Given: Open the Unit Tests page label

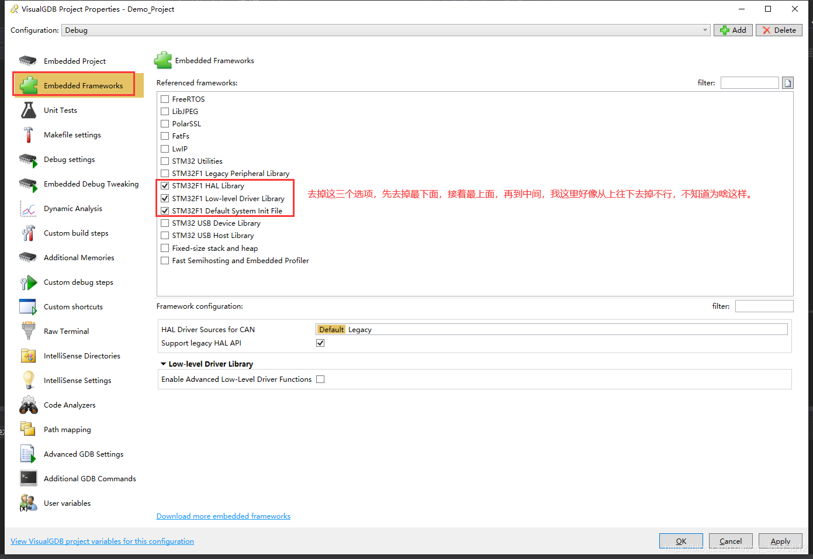Looking at the screenshot, I should (x=60, y=111).
